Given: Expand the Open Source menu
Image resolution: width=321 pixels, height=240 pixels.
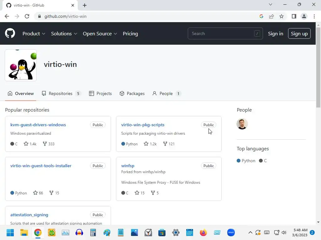Looking at the screenshot, I should click(100, 34).
